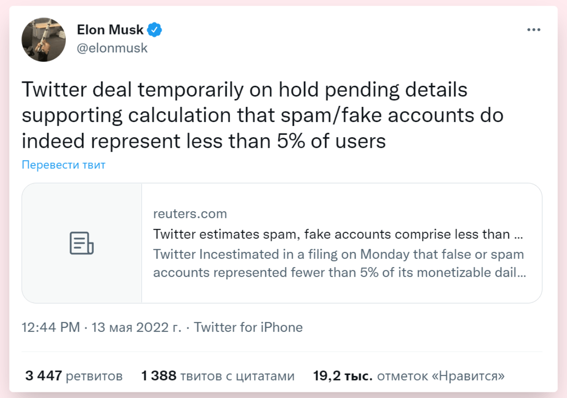This screenshot has height=398, width=567.
Task: Click the blue verified badge next to Elon Musk
Action: pyautogui.click(x=155, y=29)
